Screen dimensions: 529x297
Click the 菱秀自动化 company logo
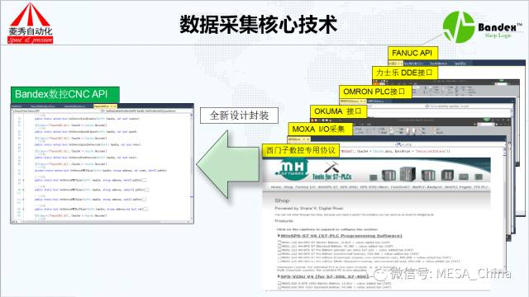coord(31,23)
